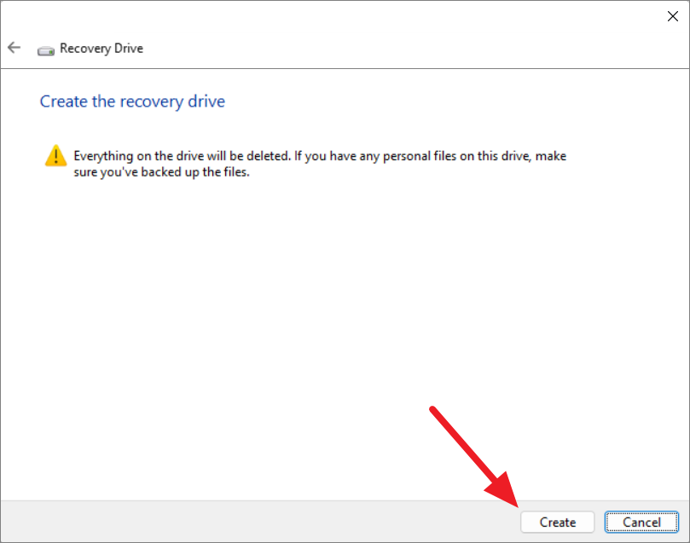The width and height of the screenshot is (690, 543).
Task: Click the "Recovery Drive" window title text
Action: pos(101,49)
